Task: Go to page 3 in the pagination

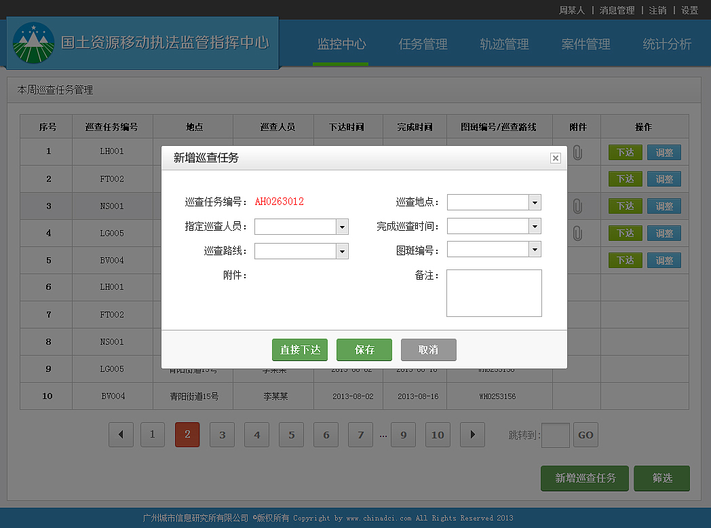Action: [x=223, y=434]
